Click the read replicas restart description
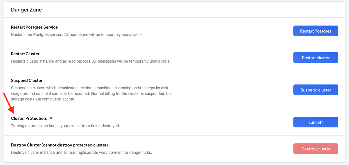349x165 pixels. point(91,61)
